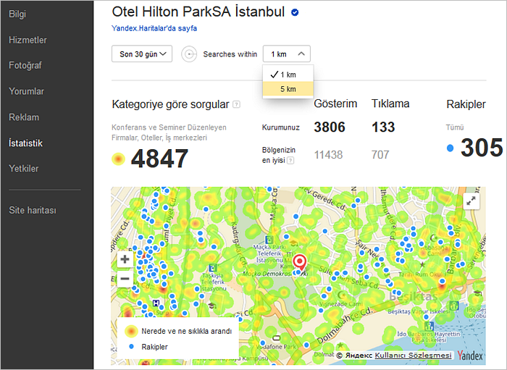Click the hospital H icon on map
Viewport: 507px width, 370px height.
156,303
